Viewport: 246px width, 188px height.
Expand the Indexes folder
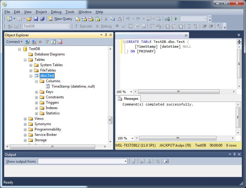[36, 108]
